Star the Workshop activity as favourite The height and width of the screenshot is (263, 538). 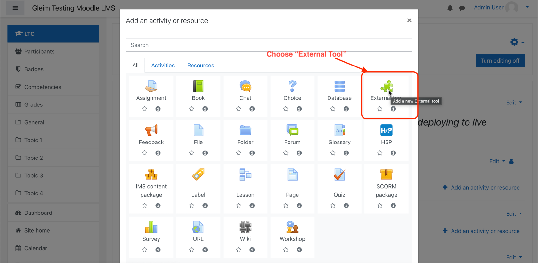[286, 250]
